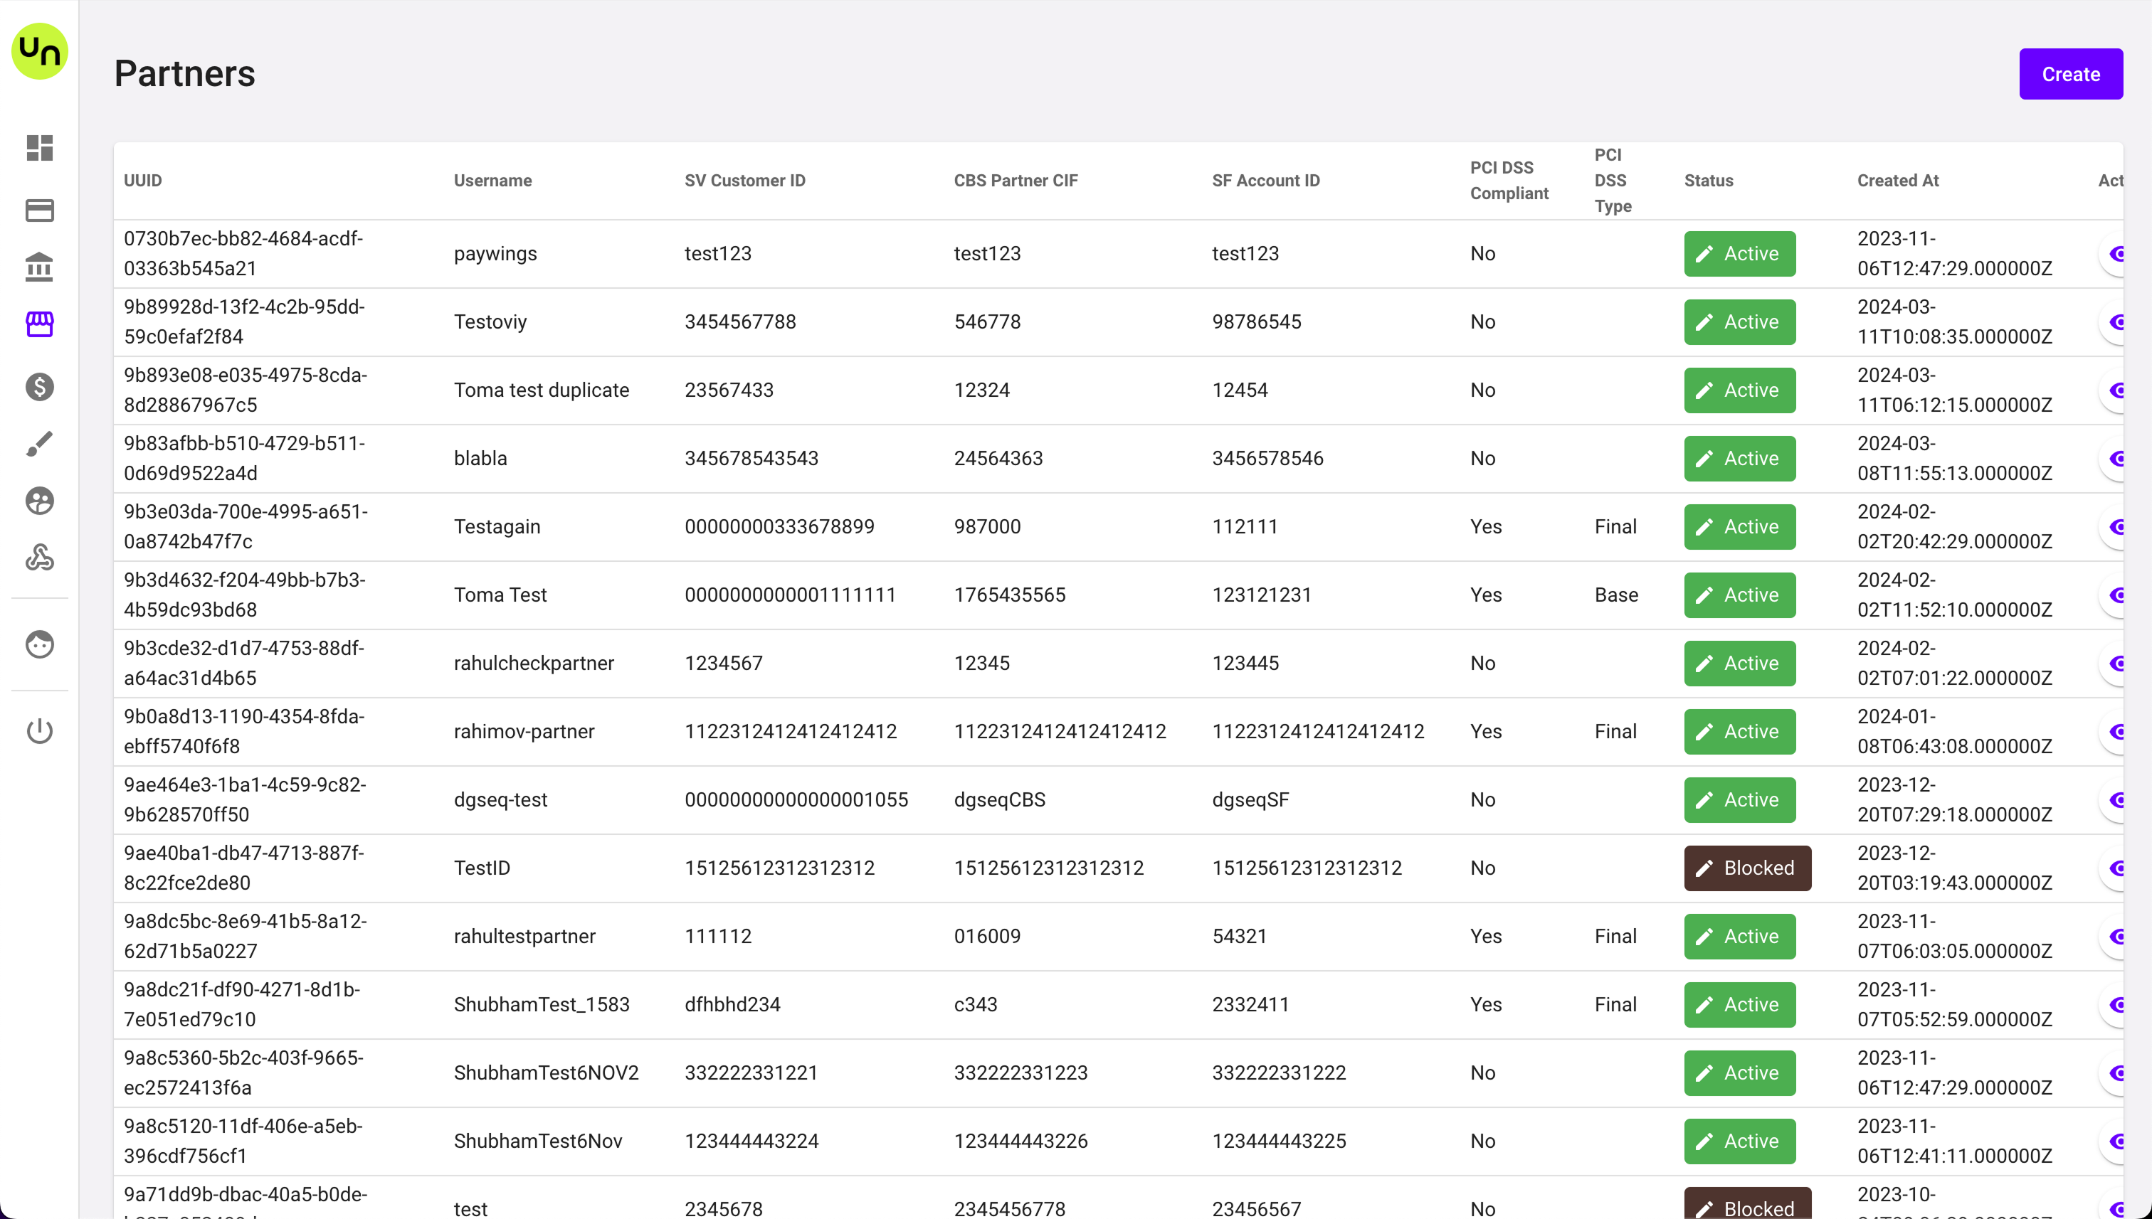View details eye icon for Toma Test
2152x1219 pixels.
click(x=2114, y=595)
